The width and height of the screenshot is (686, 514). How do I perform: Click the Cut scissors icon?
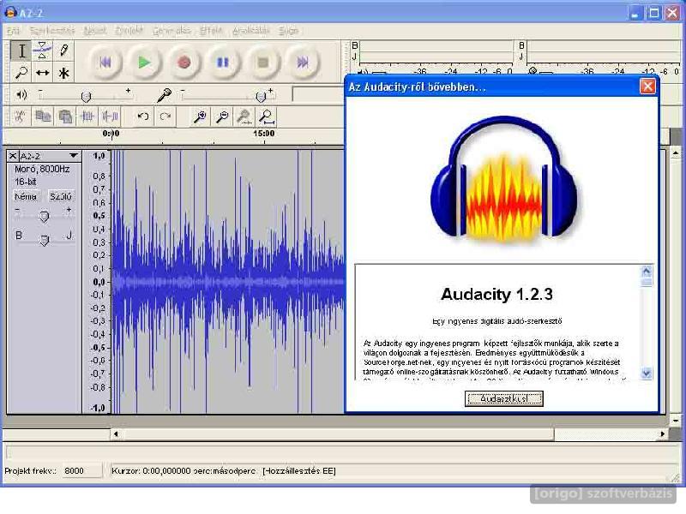pos(20,117)
